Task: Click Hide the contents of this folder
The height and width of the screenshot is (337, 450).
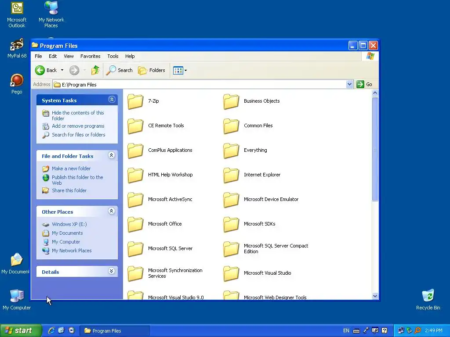Action: (78, 115)
